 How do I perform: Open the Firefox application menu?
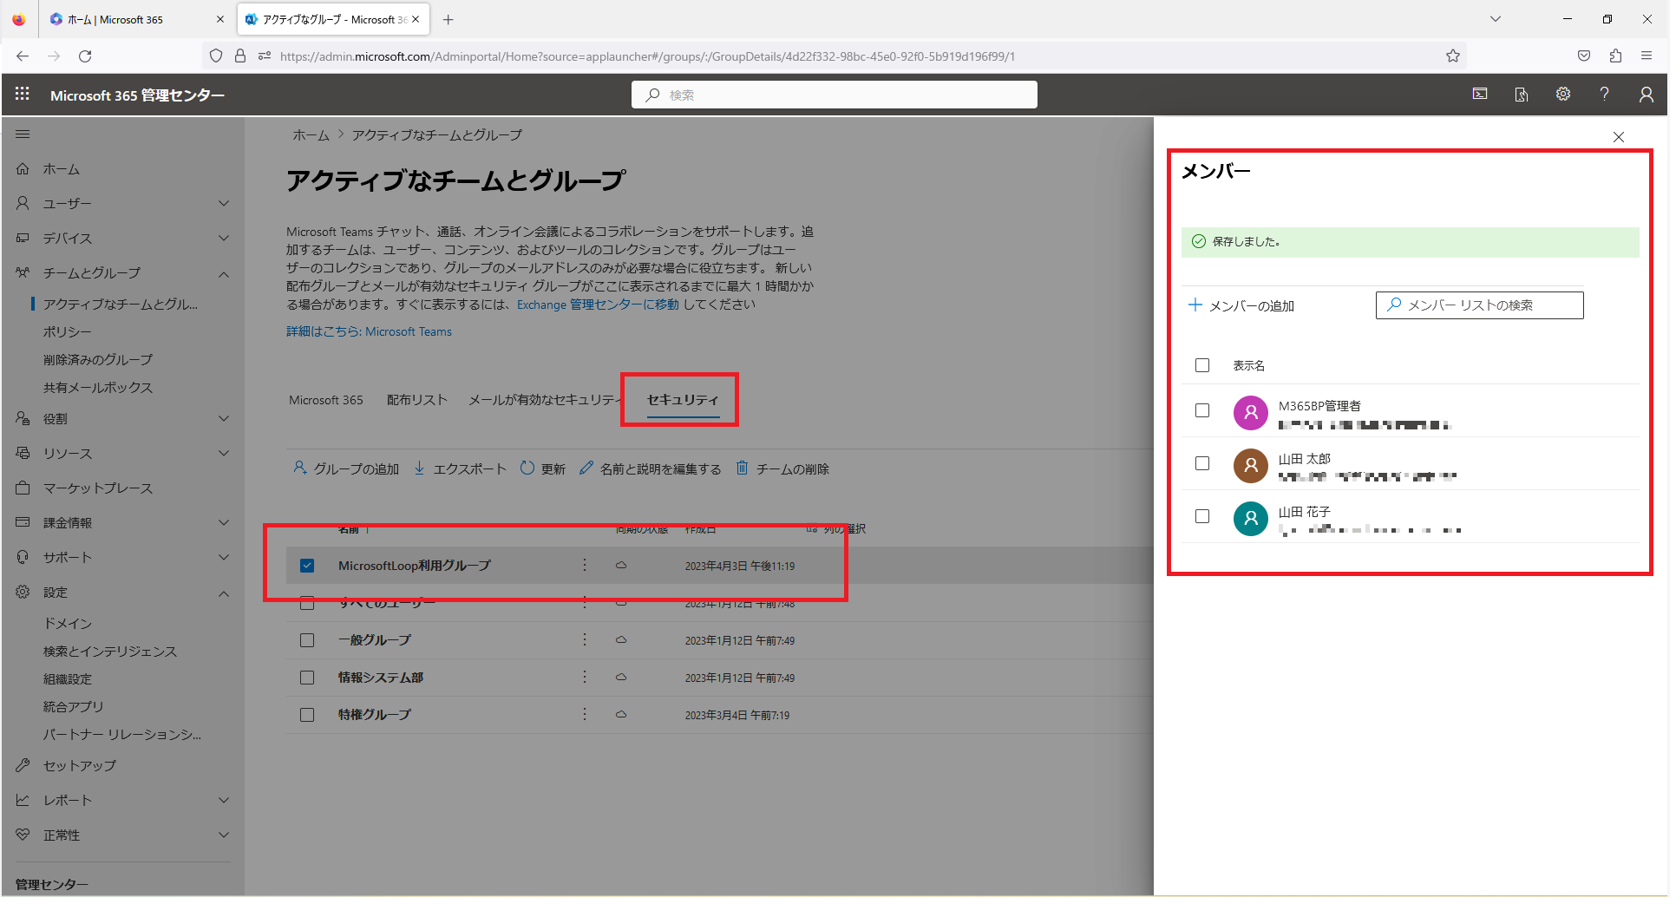[1647, 56]
